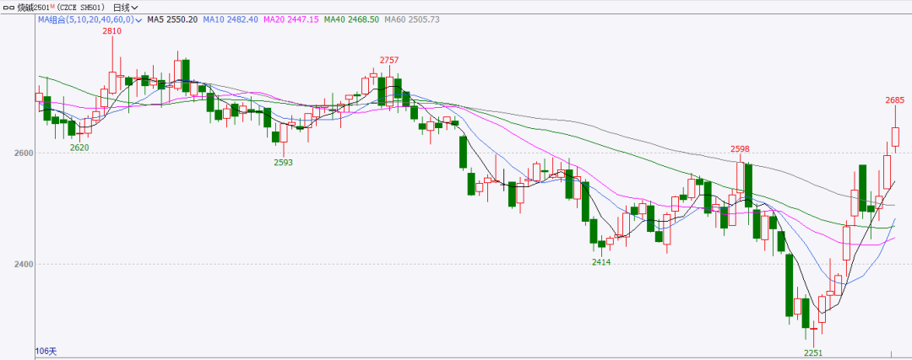The image size is (912, 360).
Task: Select the 2251 lowest price marker
Action: point(812,352)
